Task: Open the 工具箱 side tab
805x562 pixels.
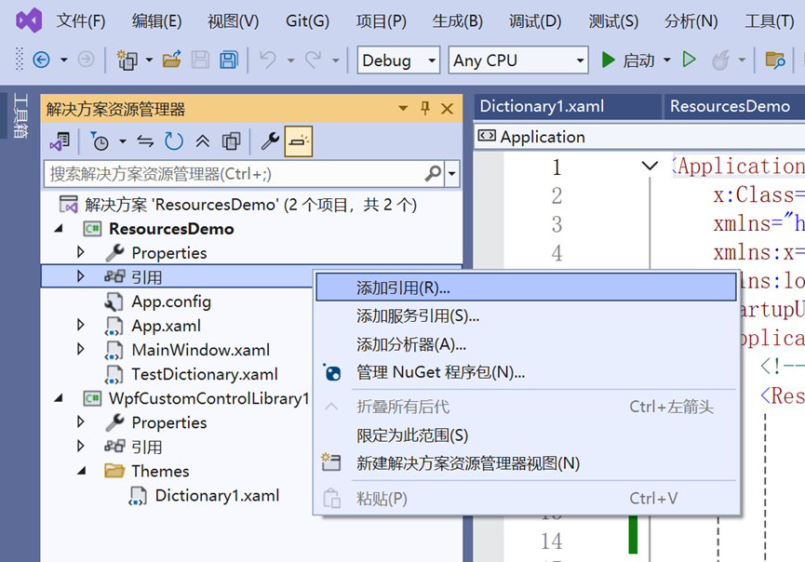Action: click(20, 115)
